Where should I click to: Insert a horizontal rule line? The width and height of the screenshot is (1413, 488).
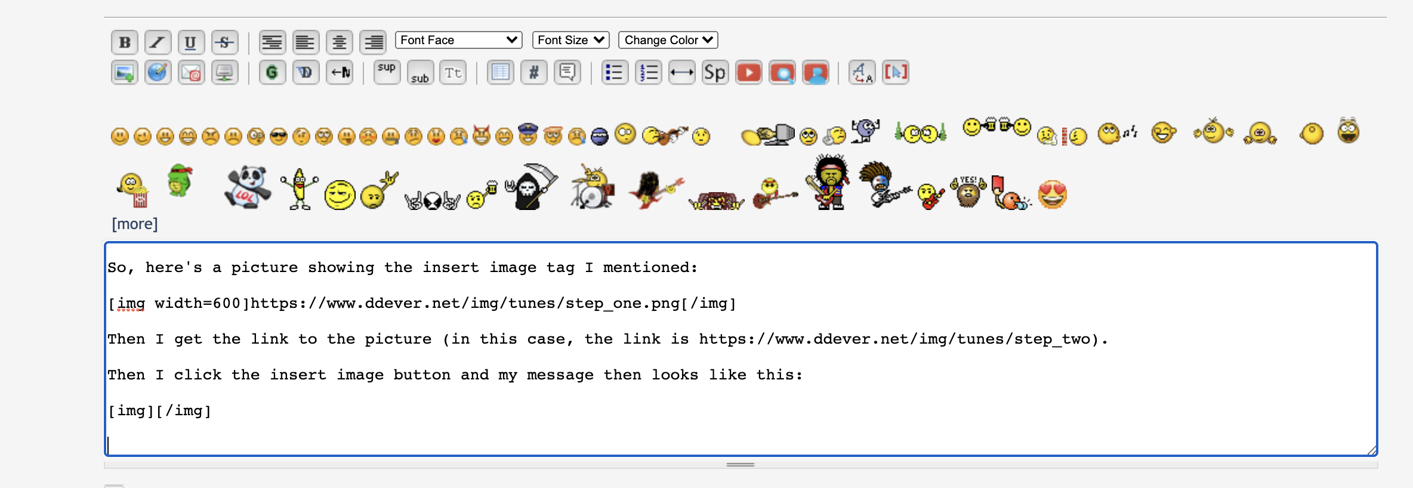pos(681,73)
